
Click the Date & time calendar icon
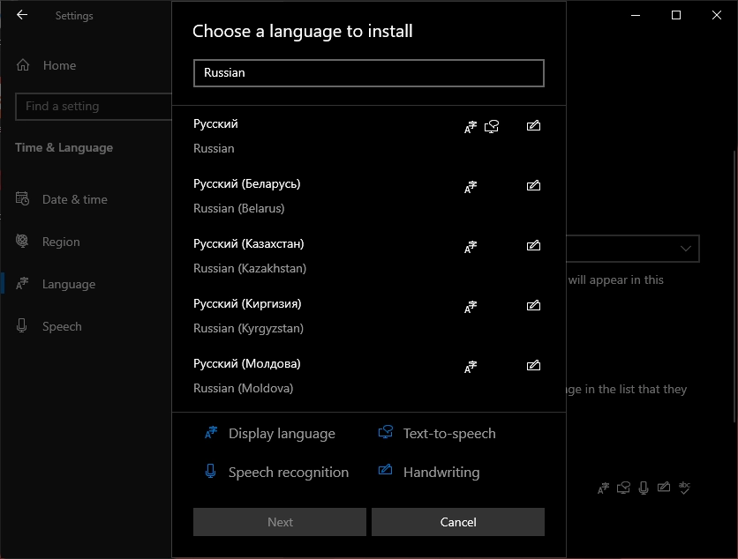pos(23,199)
